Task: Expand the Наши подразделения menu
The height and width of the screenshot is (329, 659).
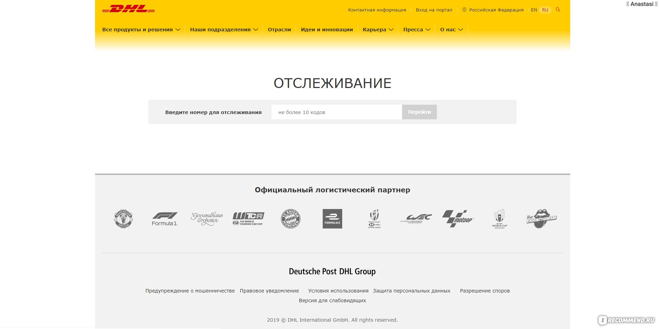Action: pos(224,30)
